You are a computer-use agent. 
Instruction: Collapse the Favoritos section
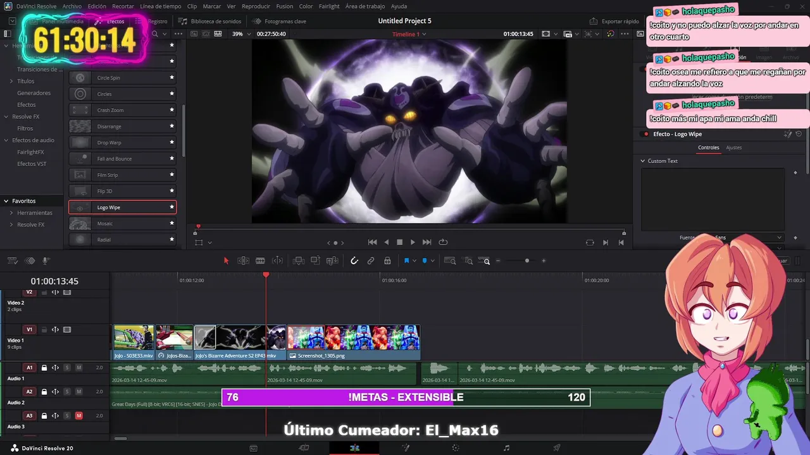coord(6,201)
